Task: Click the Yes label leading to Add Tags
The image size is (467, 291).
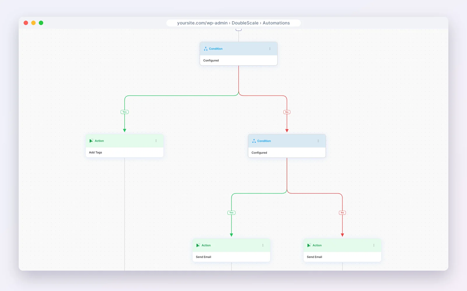Action: coord(125,112)
